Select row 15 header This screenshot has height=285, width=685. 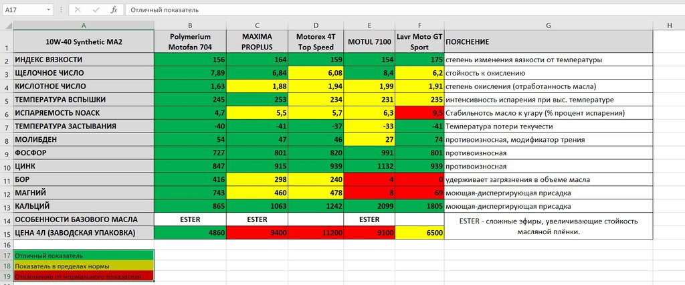coord(7,233)
